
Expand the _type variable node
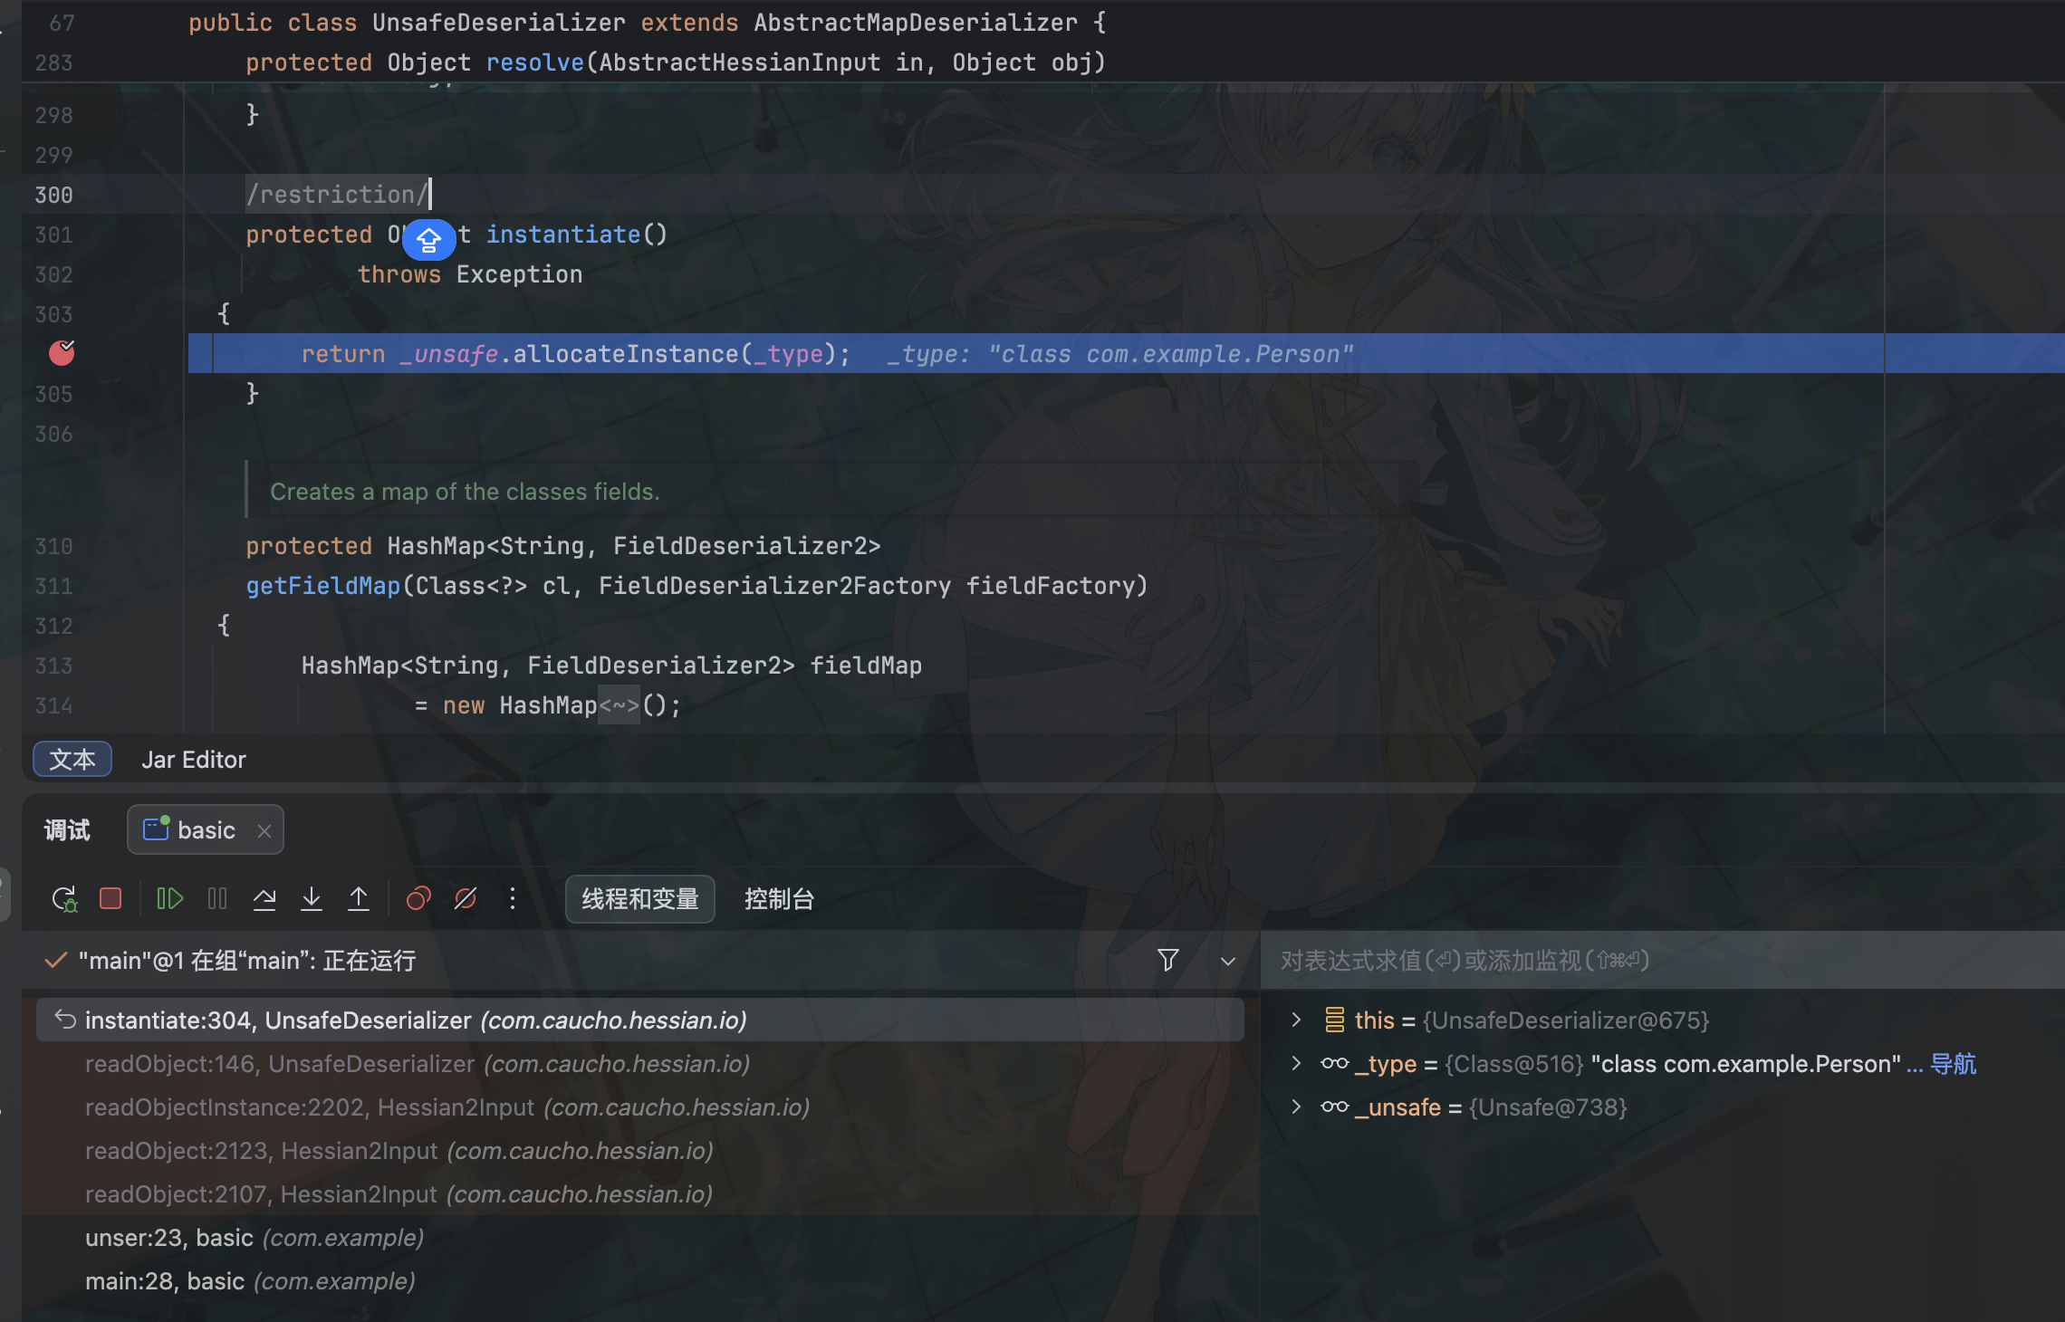click(1296, 1064)
